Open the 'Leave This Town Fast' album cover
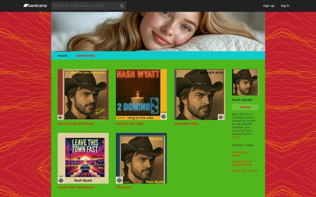 tap(83, 158)
